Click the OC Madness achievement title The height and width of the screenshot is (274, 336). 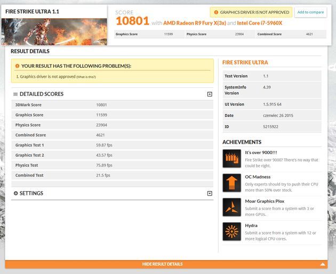[x=258, y=177]
